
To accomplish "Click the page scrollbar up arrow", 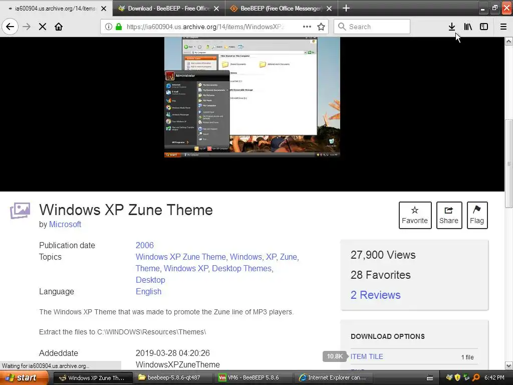I will pyautogui.click(x=509, y=41).
